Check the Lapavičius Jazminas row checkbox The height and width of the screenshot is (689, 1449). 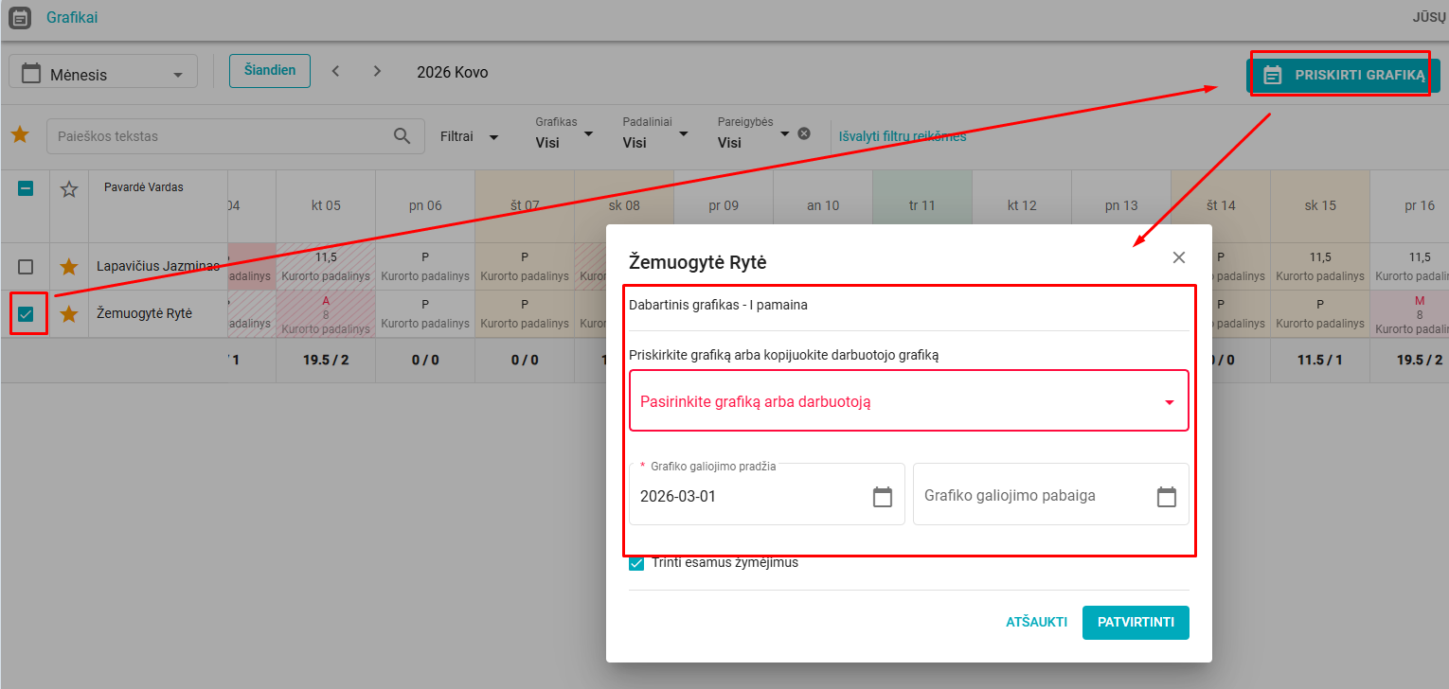point(27,267)
